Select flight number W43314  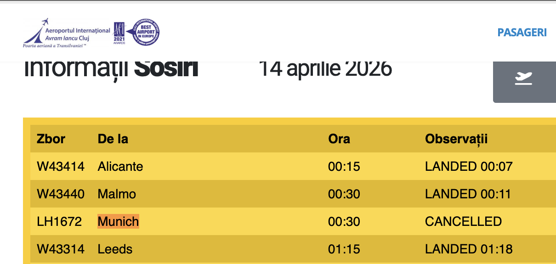pos(61,249)
